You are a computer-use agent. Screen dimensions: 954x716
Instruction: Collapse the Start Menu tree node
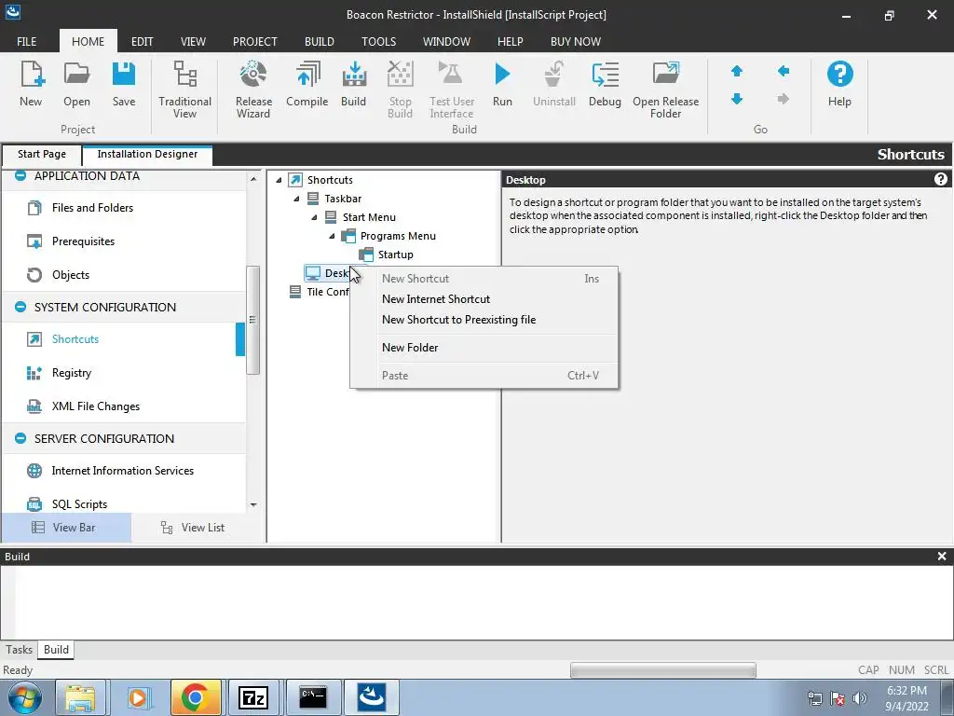(x=314, y=217)
